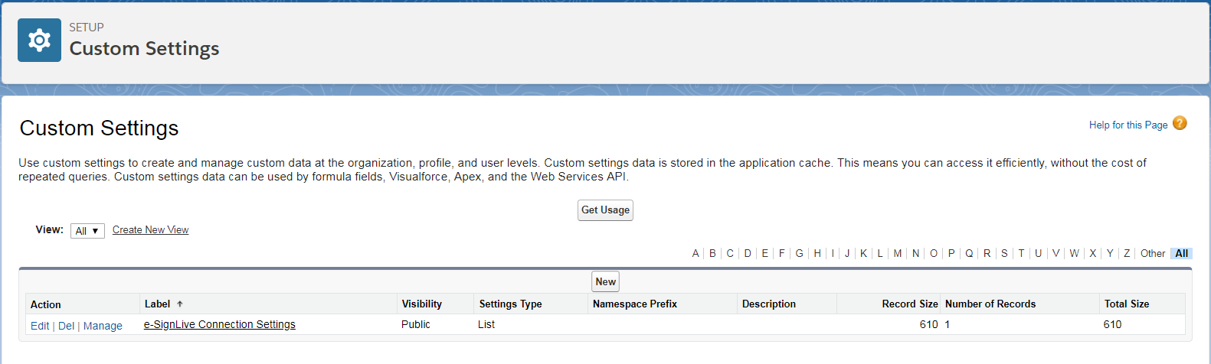
Task: Sort by the Settings Type column header
Action: [510, 304]
